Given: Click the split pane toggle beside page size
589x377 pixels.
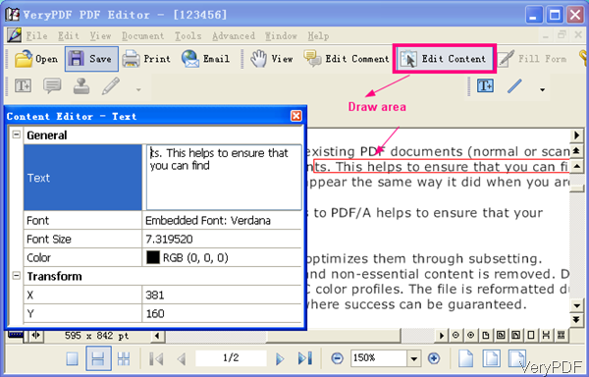Looking at the screenshot, I should click(x=36, y=335).
